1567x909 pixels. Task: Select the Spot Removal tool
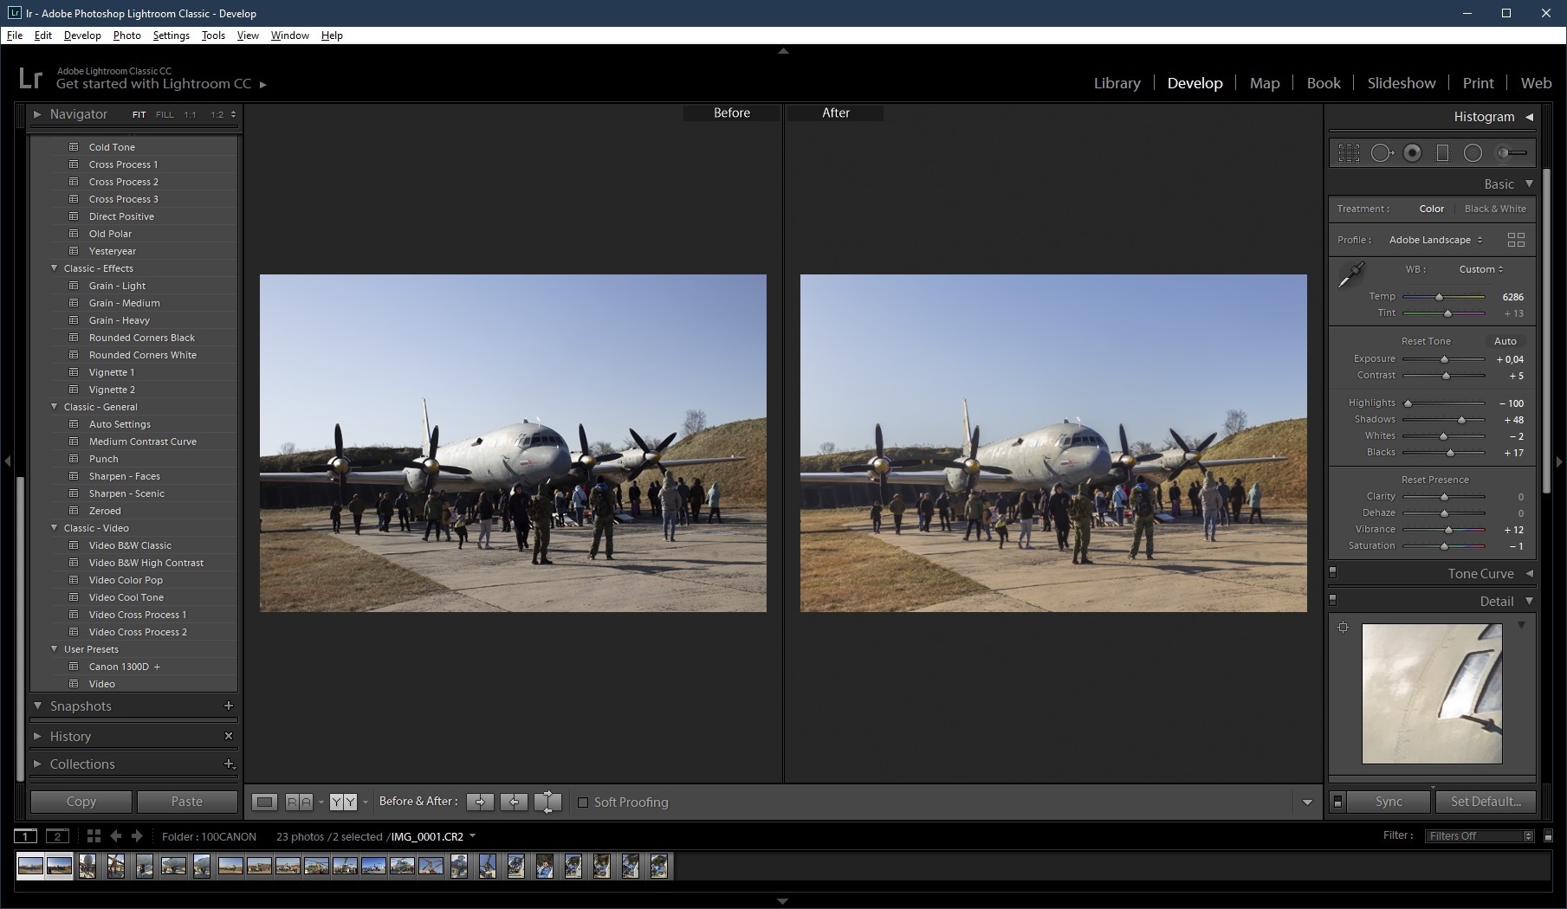[1381, 153]
